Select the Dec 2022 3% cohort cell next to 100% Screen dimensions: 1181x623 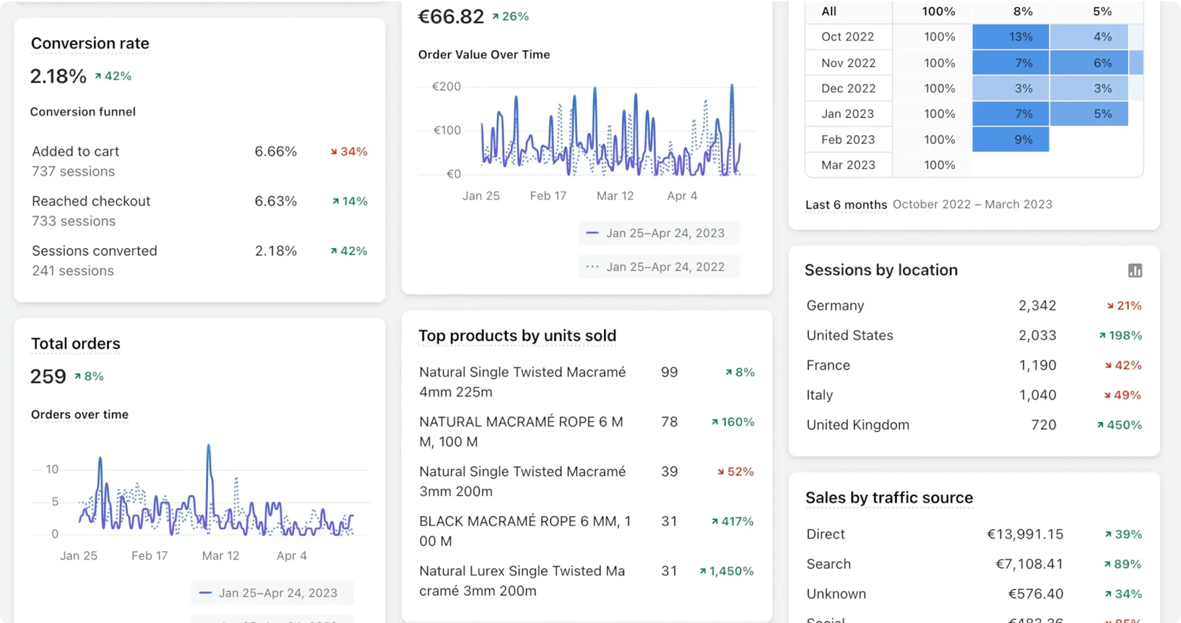coord(1010,89)
